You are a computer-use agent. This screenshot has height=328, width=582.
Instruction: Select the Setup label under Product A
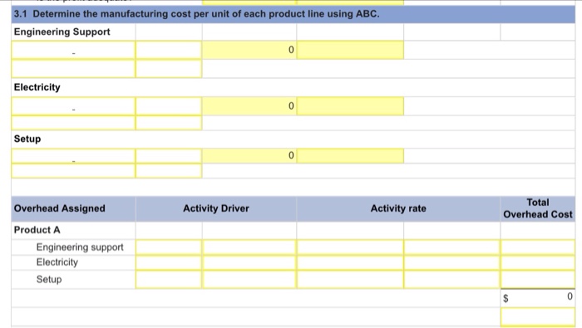[49, 280]
